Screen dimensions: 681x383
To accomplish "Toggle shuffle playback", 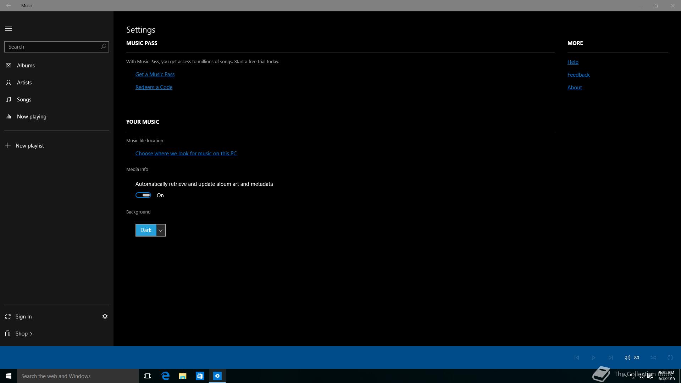I will (x=653, y=357).
